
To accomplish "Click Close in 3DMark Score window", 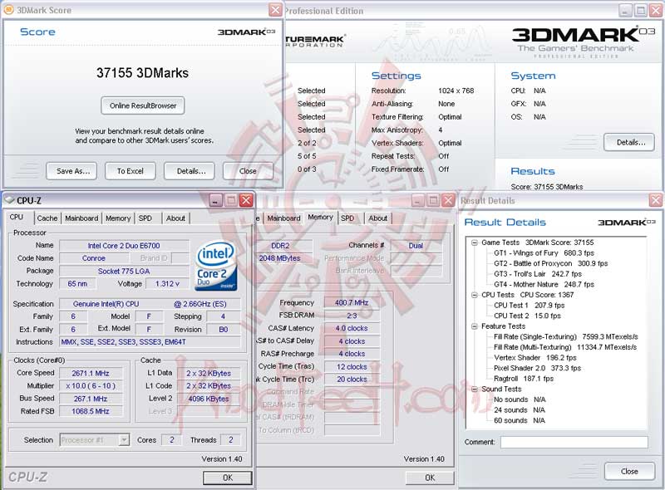I will 248,171.
